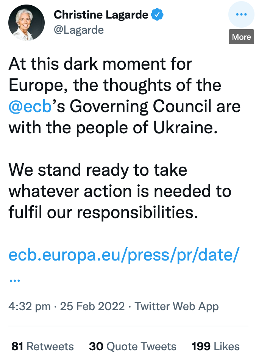Screen dimensions: 256x362
Task: View the 199 Likes list
Action: [x=215, y=346]
